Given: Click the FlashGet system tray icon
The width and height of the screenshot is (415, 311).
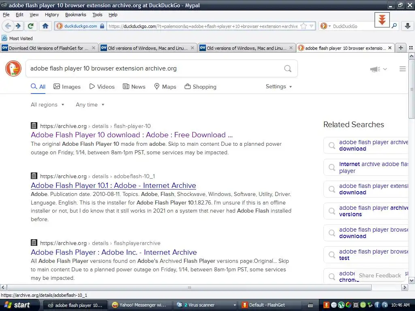Looking at the screenshot, I should [327, 305].
